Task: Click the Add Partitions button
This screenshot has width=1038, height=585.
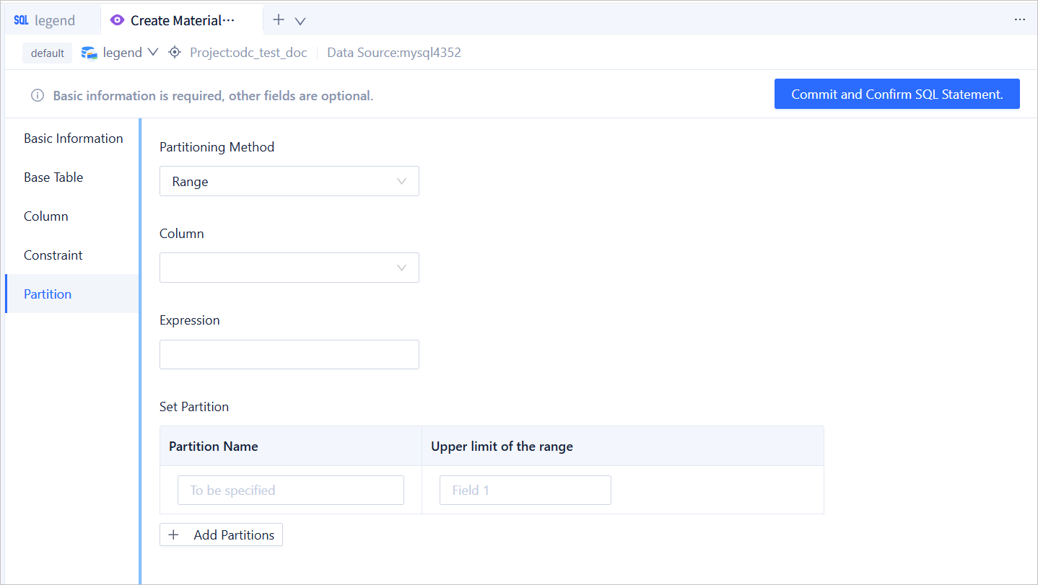Action: [221, 535]
